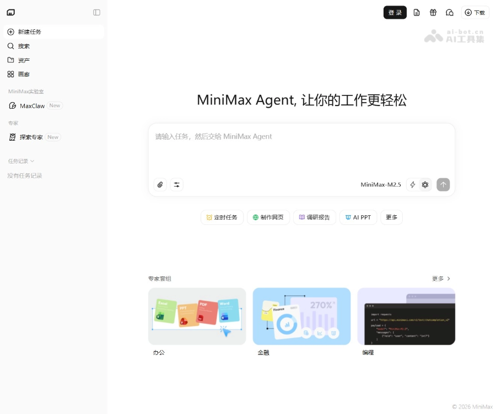
Task: Click the 更多 link above expert cards
Action: click(440, 278)
